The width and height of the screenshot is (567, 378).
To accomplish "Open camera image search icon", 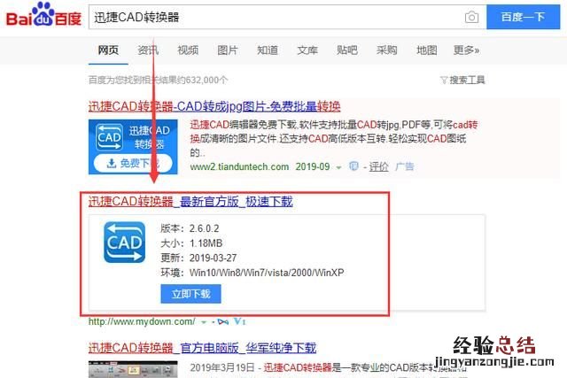I will 471,17.
